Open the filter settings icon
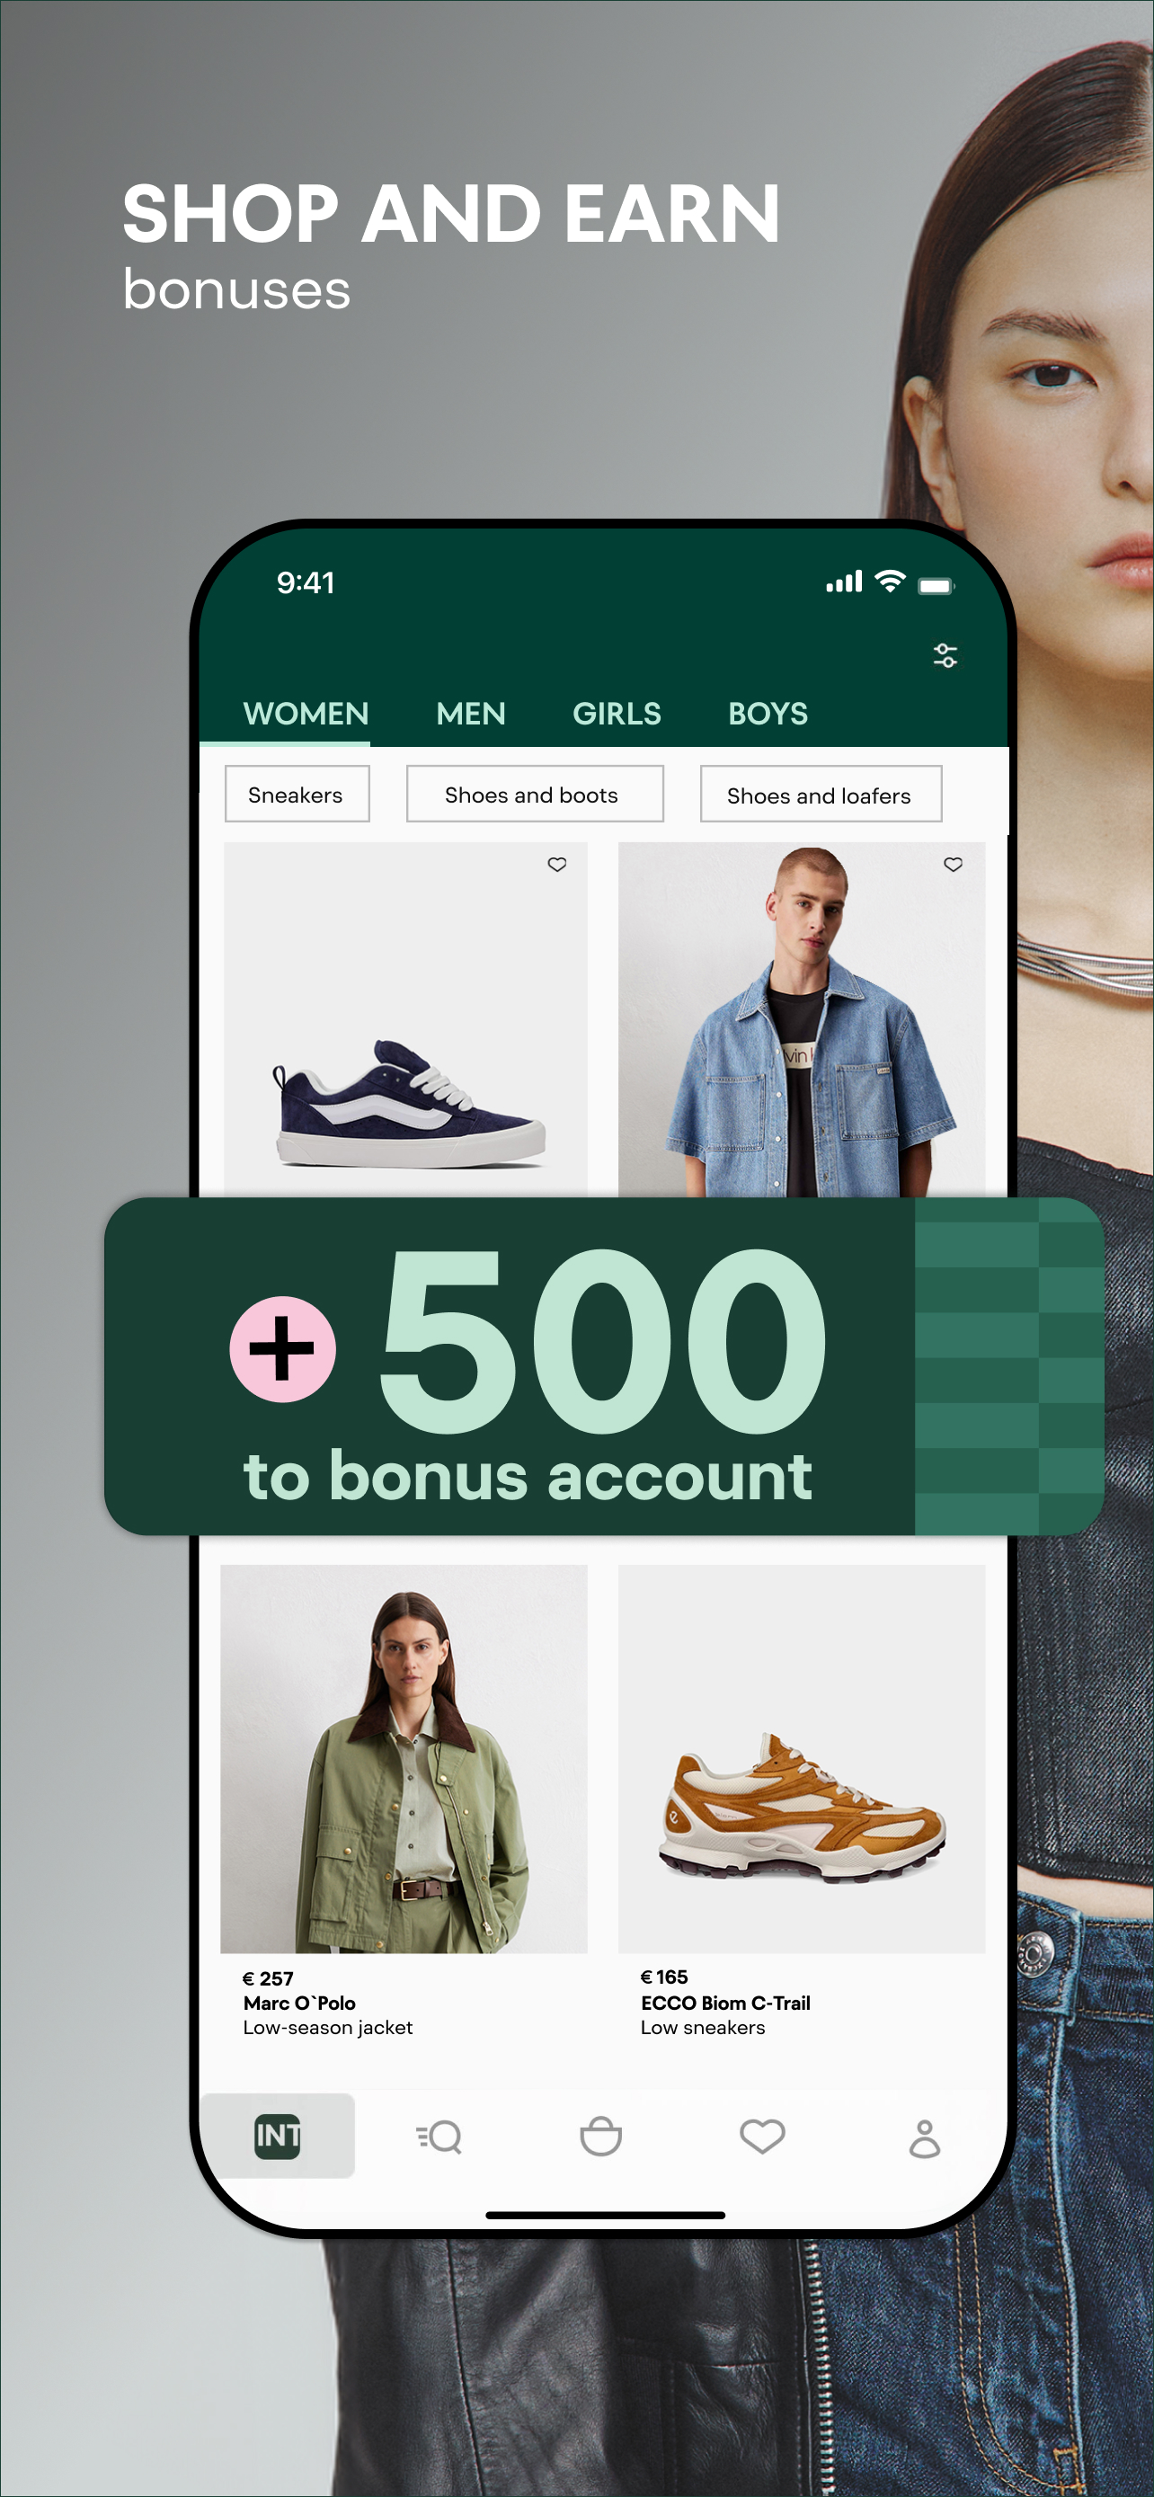Screen dimensions: 1154x2497 pos(945,656)
